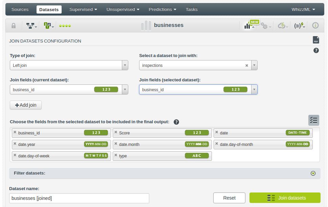Remove the Score field from output
328x207 pixels.
click(116, 132)
